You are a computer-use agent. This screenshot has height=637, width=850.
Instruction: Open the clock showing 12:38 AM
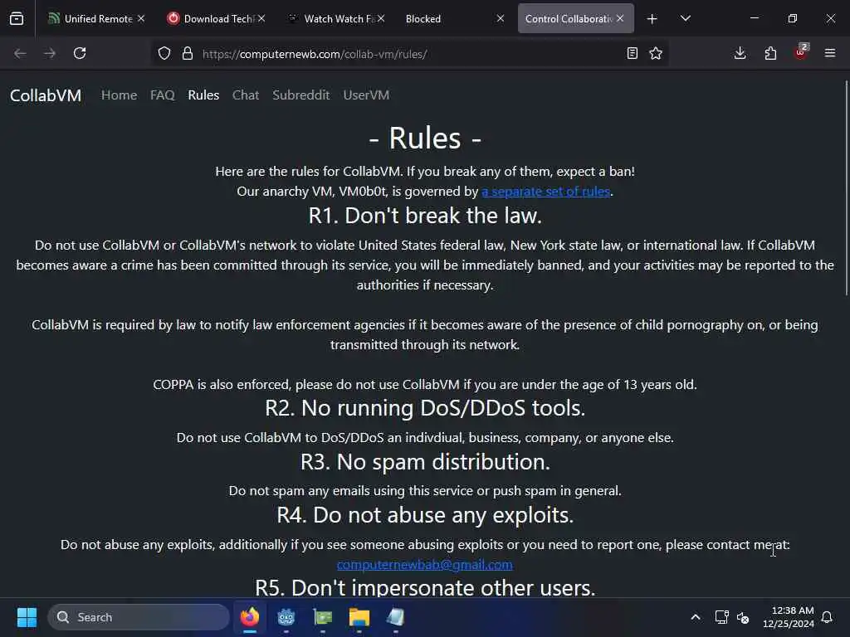(x=789, y=617)
